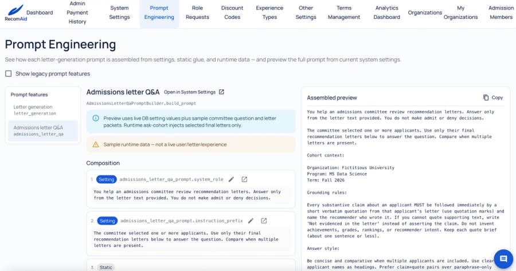Image resolution: width=516 pixels, height=271 pixels.
Task: Click the system_role prompt text block
Action: pos(191,195)
